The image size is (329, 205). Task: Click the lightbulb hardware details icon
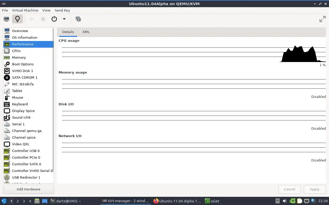point(17,19)
